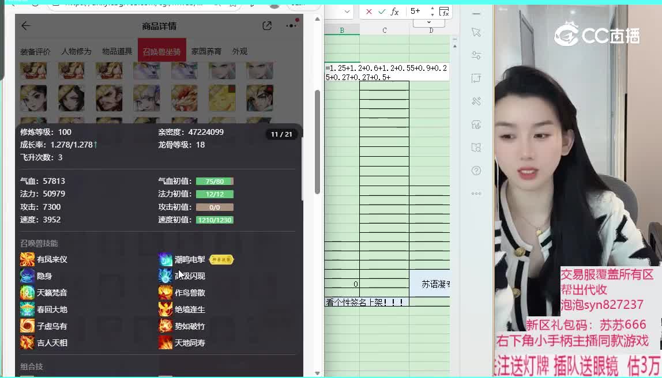This screenshot has width=662, height=378.
Task: Open the sliders settings icon in WPS sidebar
Action: pos(476,55)
